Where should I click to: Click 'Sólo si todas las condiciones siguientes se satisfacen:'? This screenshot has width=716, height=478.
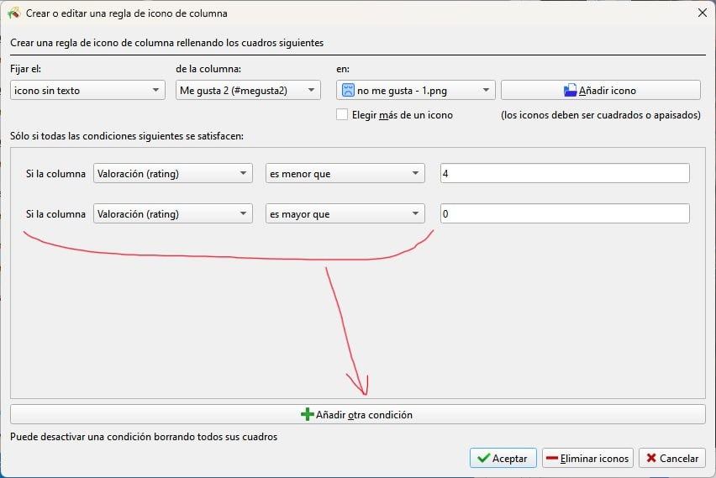(127, 136)
